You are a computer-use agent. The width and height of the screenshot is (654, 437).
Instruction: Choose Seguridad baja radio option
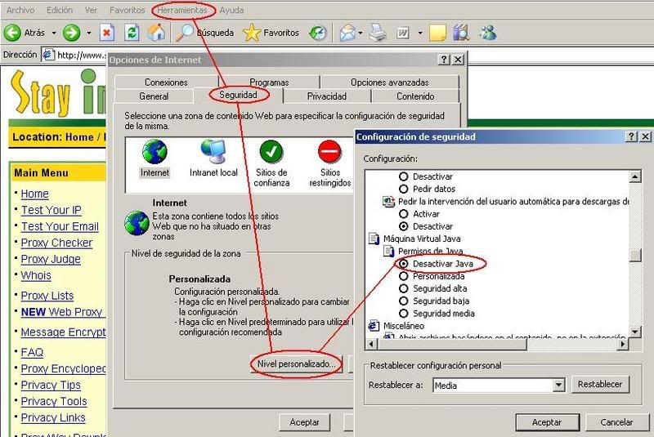click(x=402, y=301)
